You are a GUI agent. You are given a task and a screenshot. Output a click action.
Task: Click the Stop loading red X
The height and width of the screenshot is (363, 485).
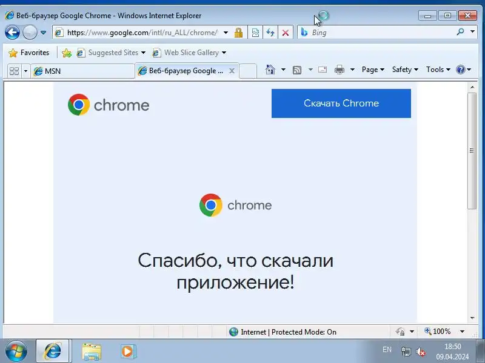(x=286, y=33)
